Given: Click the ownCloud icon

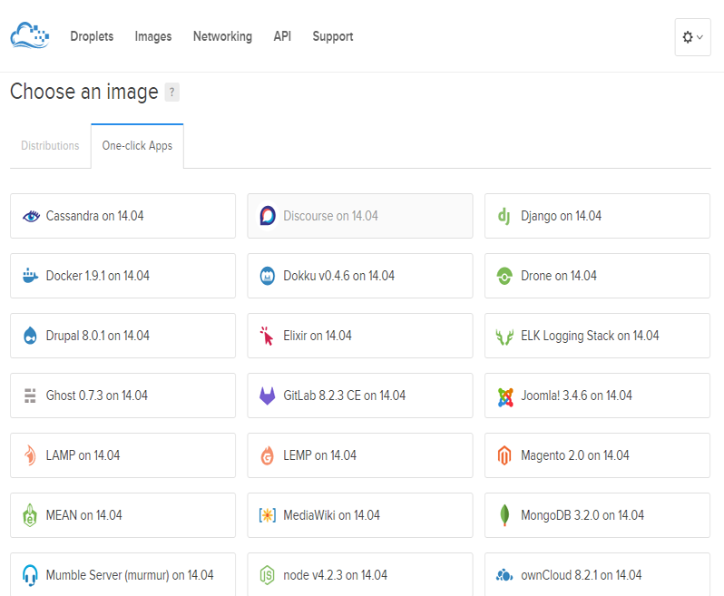Looking at the screenshot, I should point(504,575).
